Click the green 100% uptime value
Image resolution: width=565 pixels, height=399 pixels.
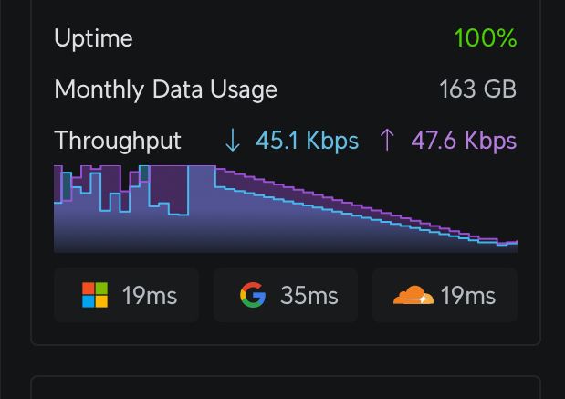tap(486, 38)
